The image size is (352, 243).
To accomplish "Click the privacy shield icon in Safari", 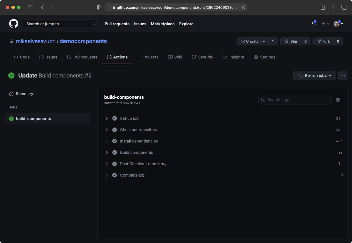I will (99, 7).
